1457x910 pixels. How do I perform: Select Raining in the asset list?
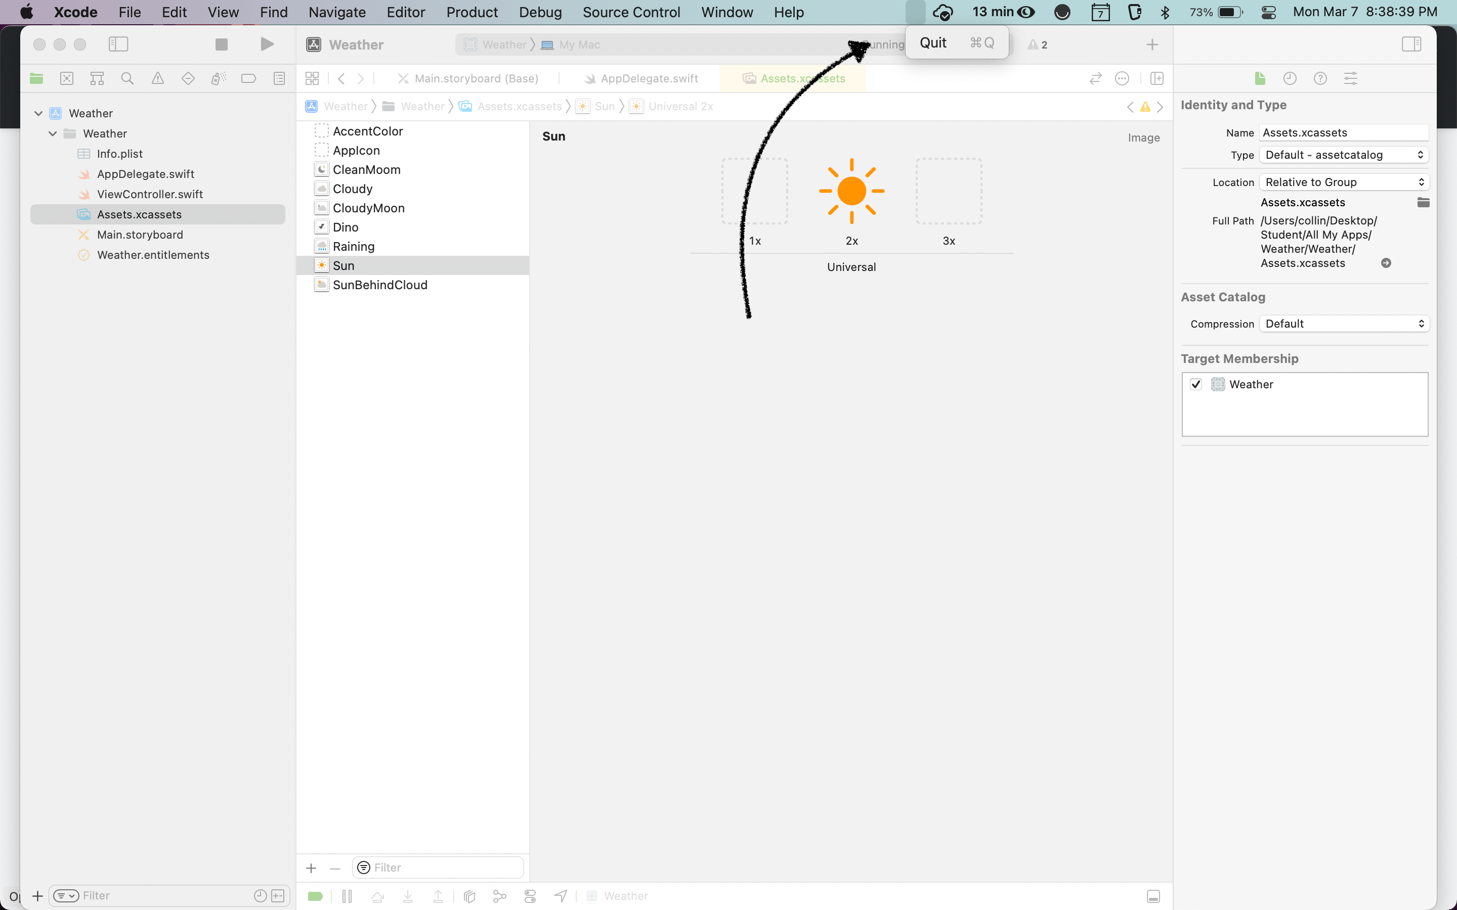(412, 246)
